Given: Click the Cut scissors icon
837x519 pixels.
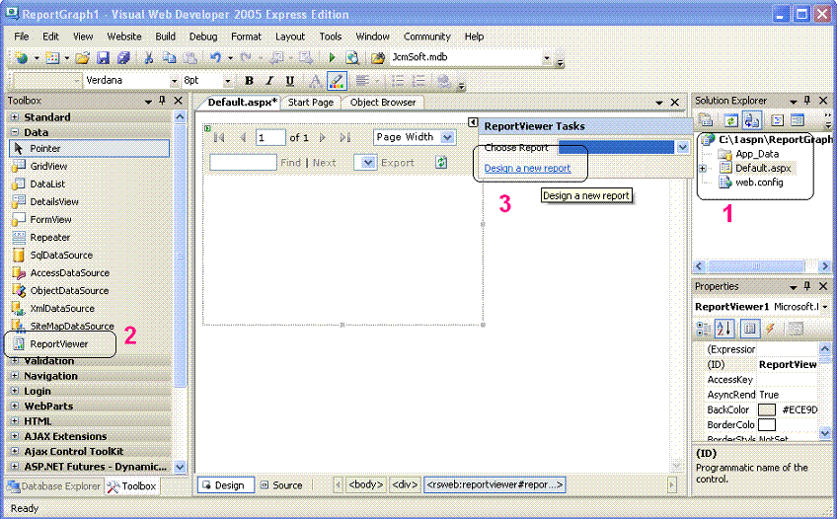Looking at the screenshot, I should point(149,57).
